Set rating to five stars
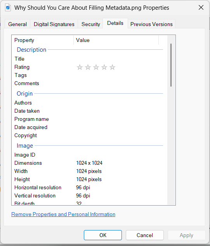The height and width of the screenshot is (246, 210). click(112, 67)
